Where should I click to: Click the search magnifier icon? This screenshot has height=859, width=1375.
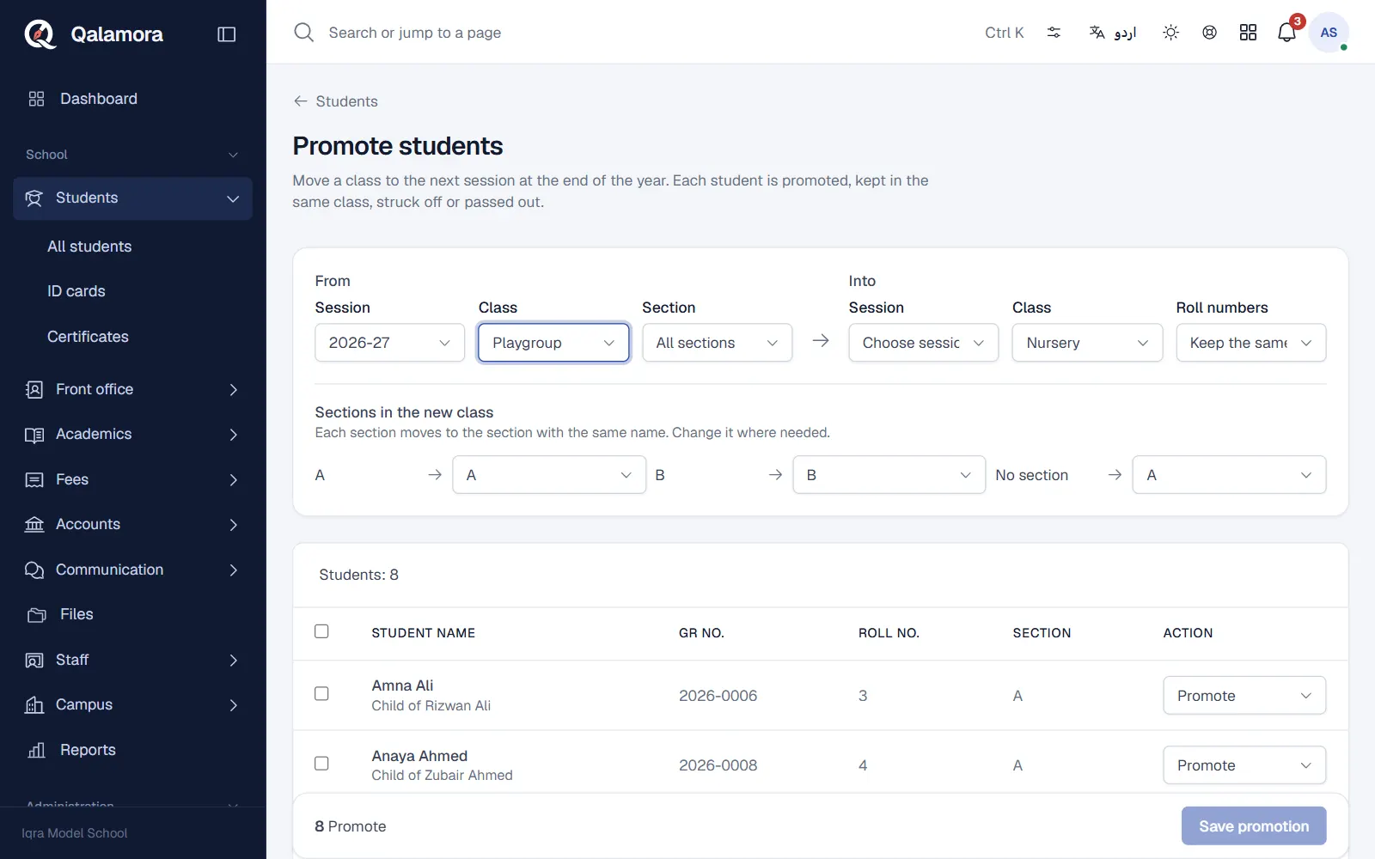click(303, 33)
